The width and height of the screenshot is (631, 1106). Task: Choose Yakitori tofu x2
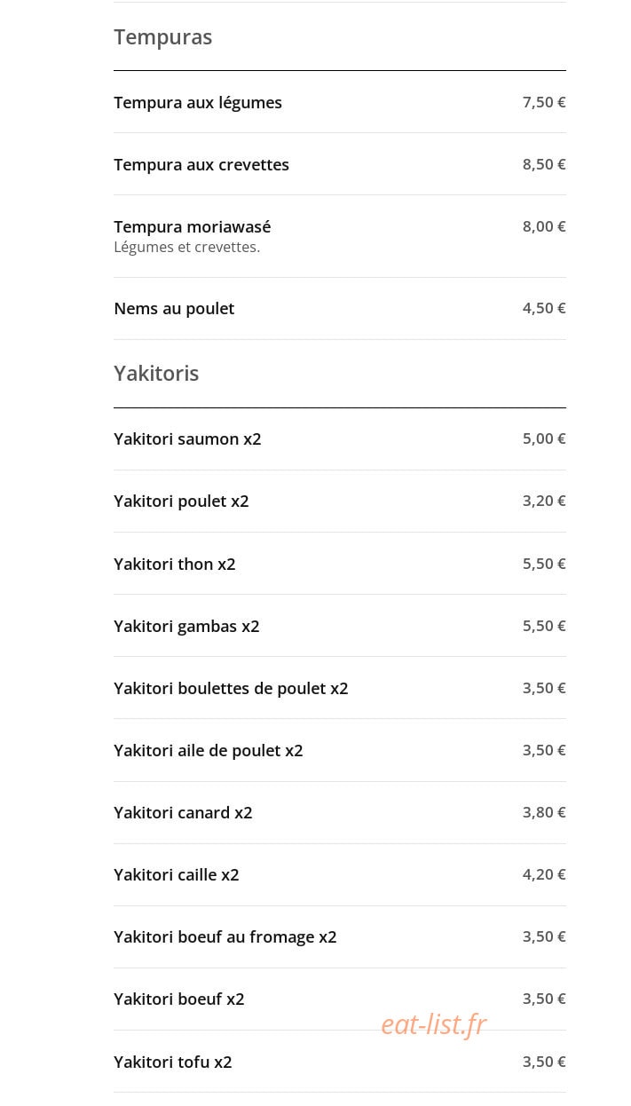coord(340,1062)
